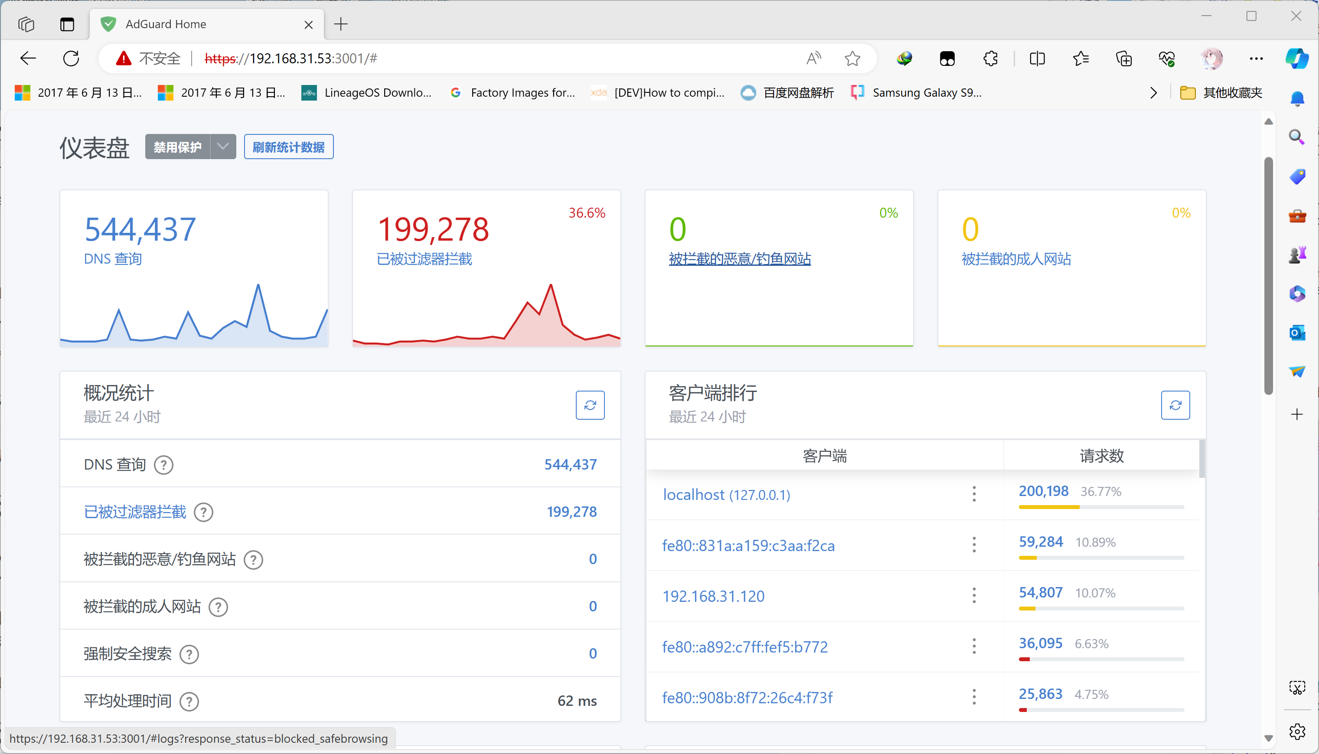Add page to favorites star icon

coord(852,59)
